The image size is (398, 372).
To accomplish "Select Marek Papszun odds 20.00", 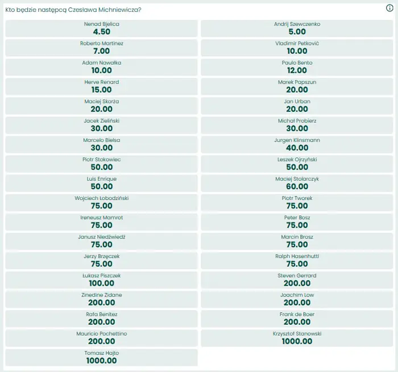I will coord(297,87).
